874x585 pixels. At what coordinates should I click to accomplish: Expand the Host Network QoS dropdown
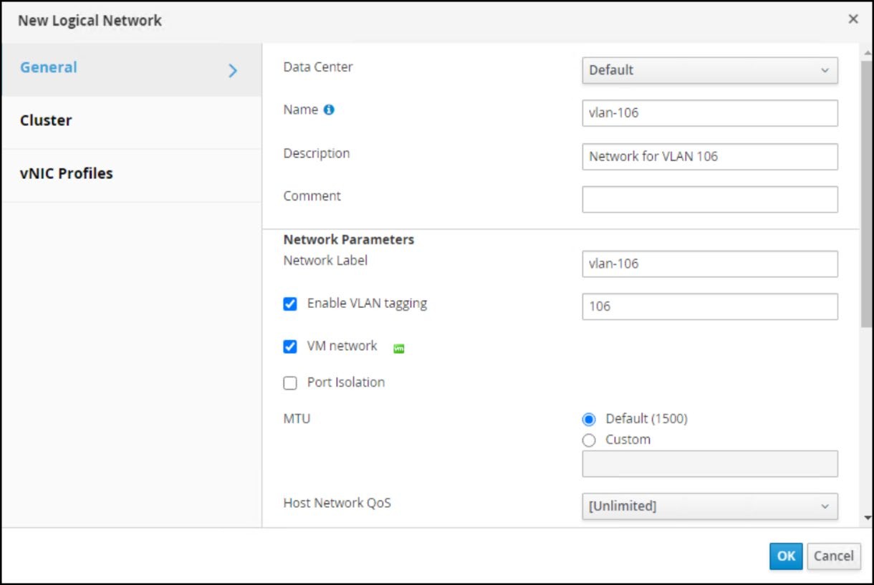tap(709, 506)
